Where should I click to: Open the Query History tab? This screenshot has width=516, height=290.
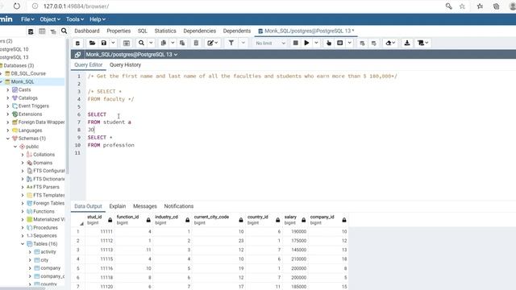tap(125, 64)
